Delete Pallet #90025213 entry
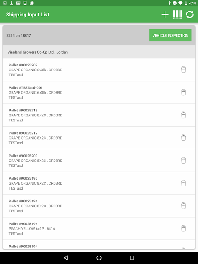The width and height of the screenshot is (198, 264). point(183,115)
